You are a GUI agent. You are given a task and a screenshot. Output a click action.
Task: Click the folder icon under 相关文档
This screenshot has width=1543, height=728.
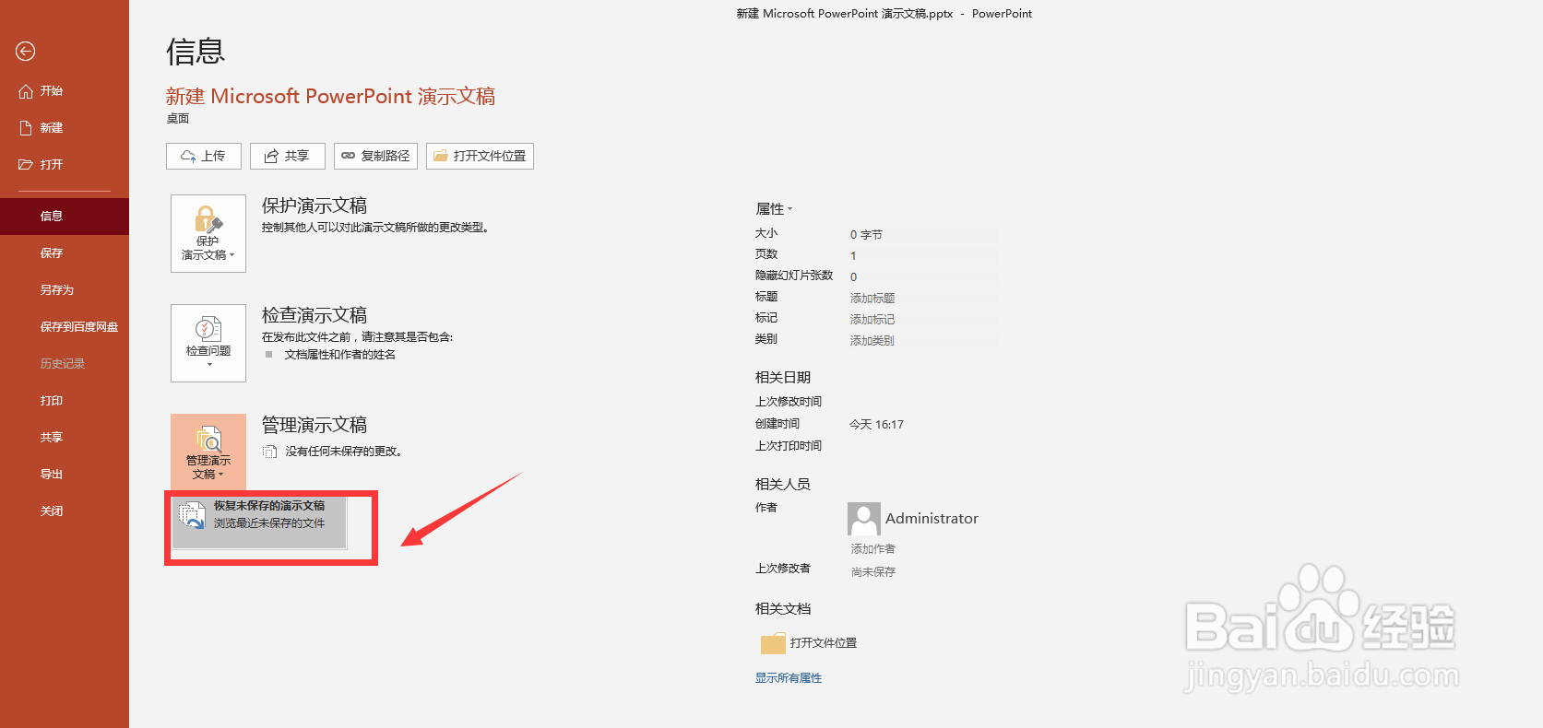coord(773,643)
